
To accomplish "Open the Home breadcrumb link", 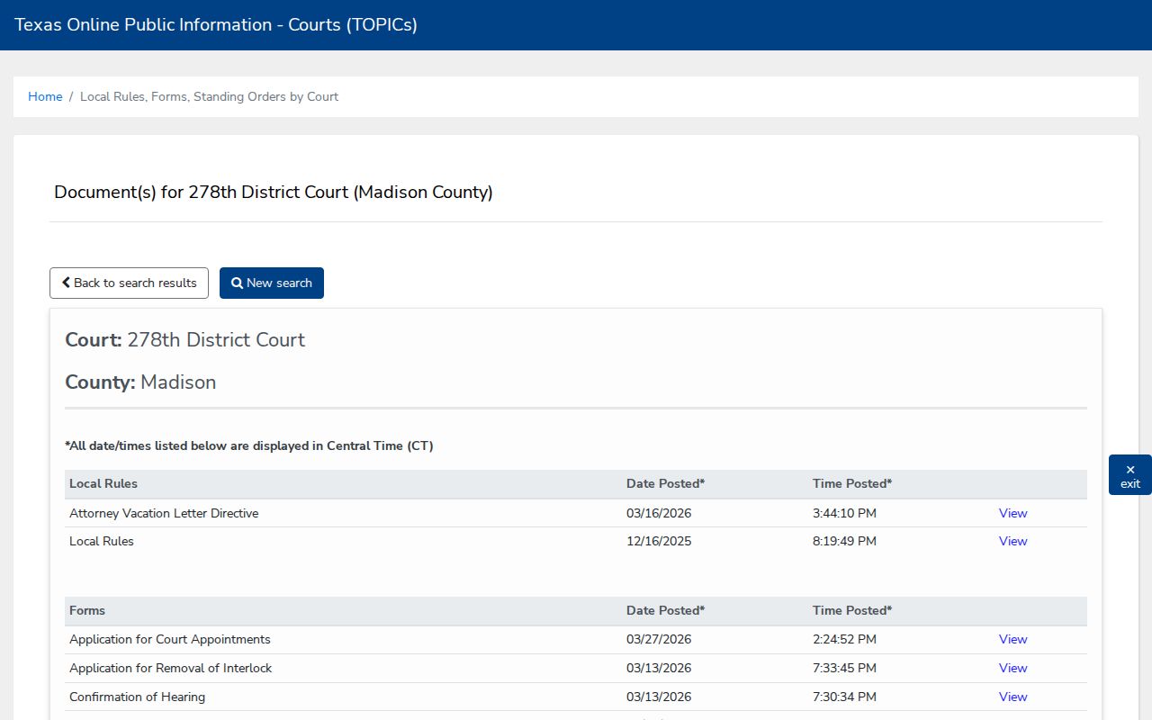I will 45,96.
